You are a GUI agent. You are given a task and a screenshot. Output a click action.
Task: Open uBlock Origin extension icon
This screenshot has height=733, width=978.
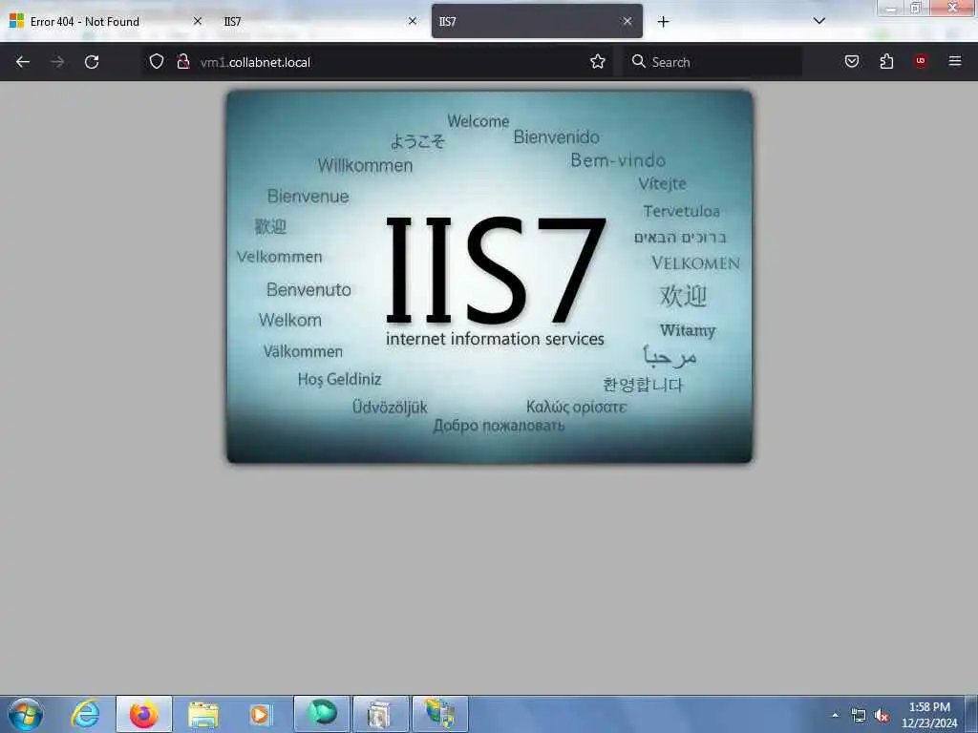[921, 60]
